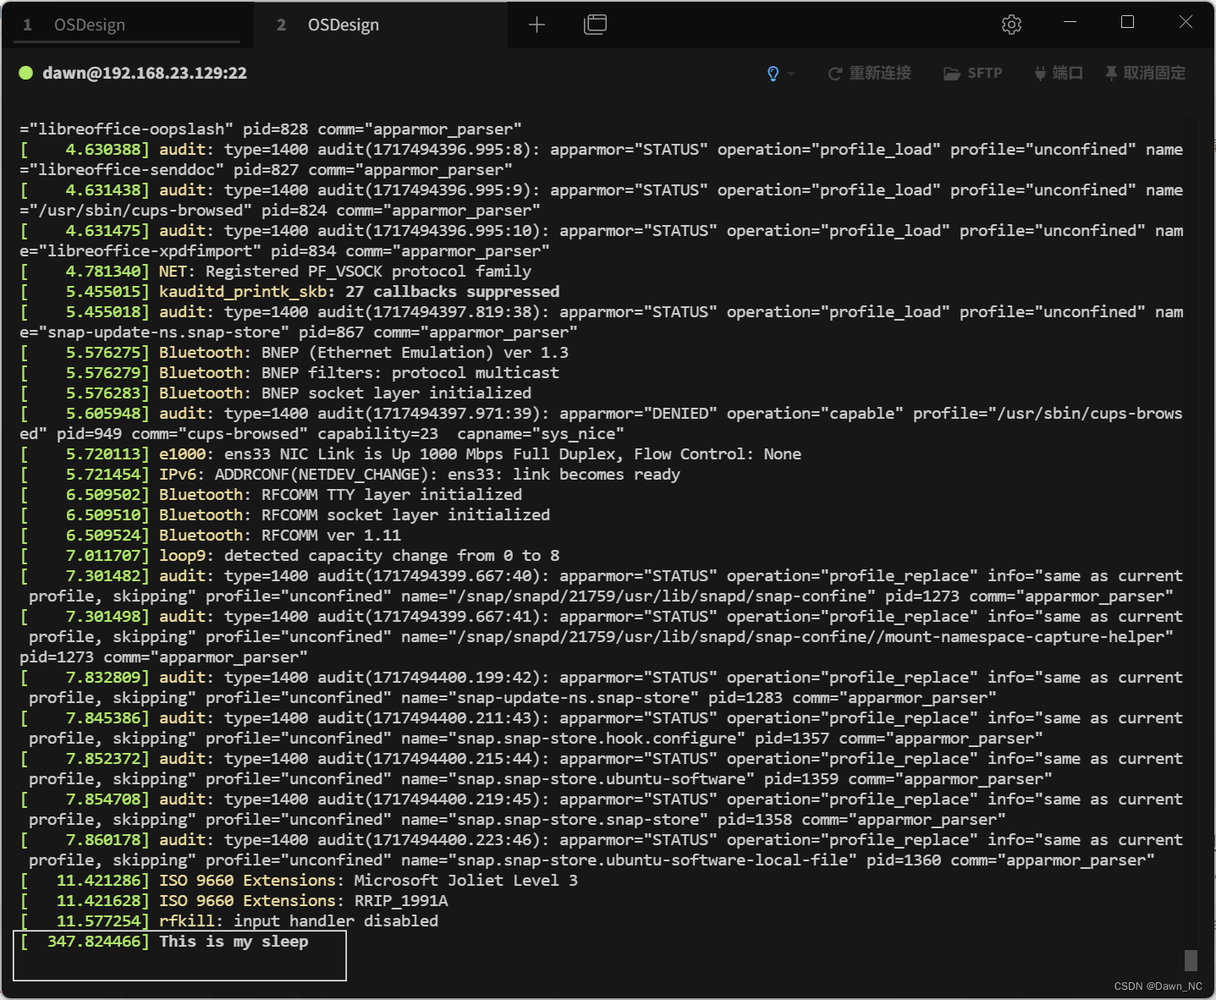Click the 'Bluetooth: RFCOMM TTY layer initialized' line
The image size is (1216, 1000).
pyautogui.click(x=272, y=495)
